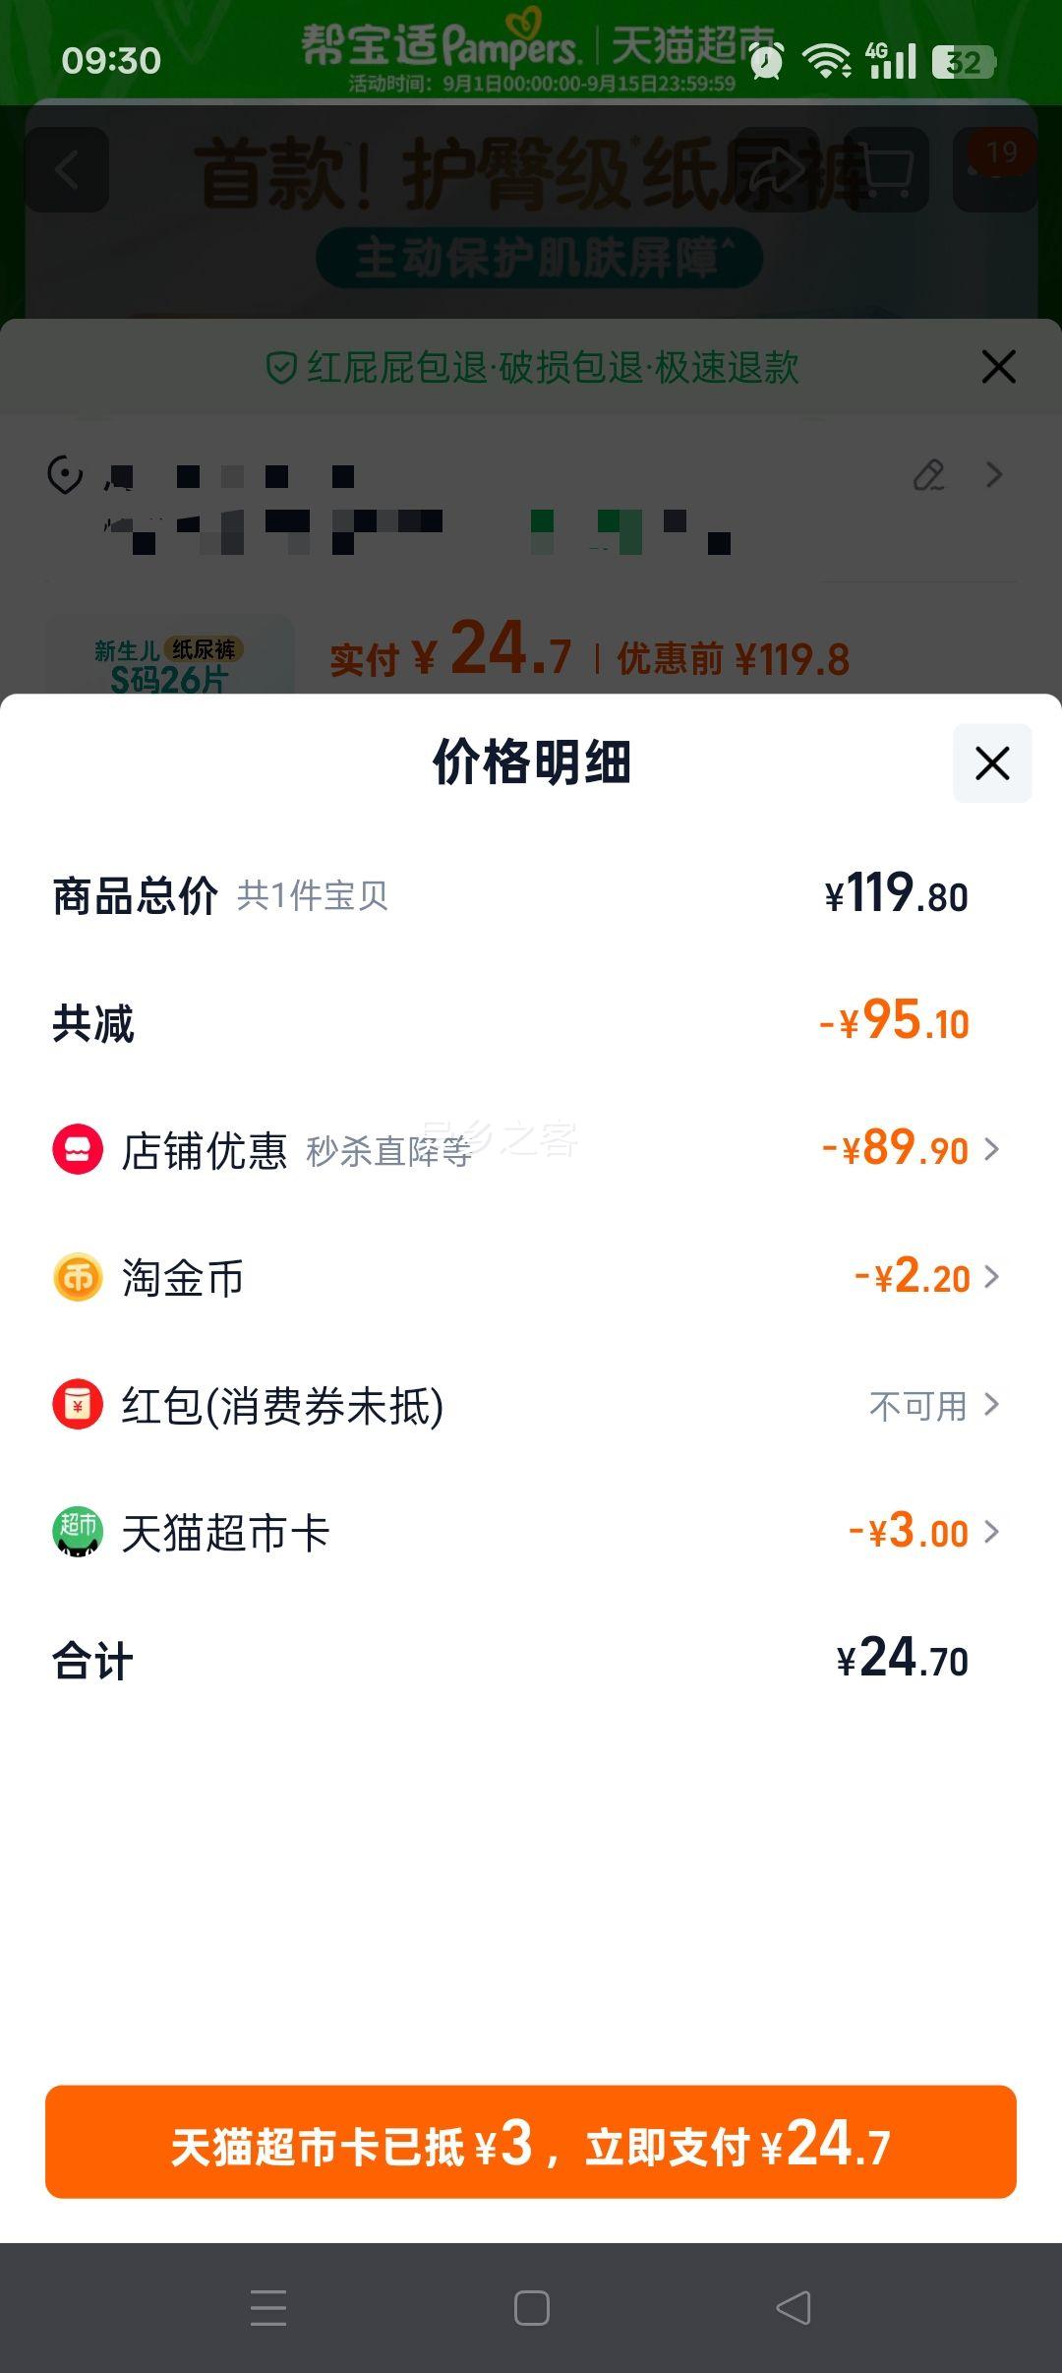Image resolution: width=1062 pixels, height=2373 pixels.
Task: Tap the Android back navigation triangle
Action: coord(794,2308)
